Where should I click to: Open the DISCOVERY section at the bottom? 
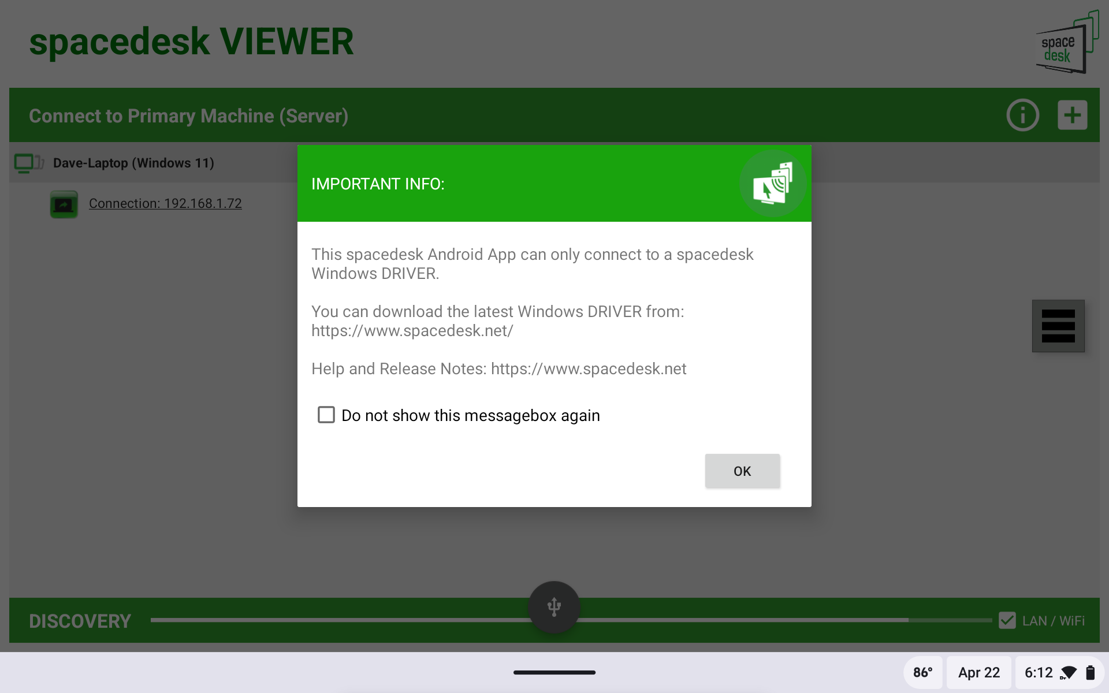pos(80,620)
